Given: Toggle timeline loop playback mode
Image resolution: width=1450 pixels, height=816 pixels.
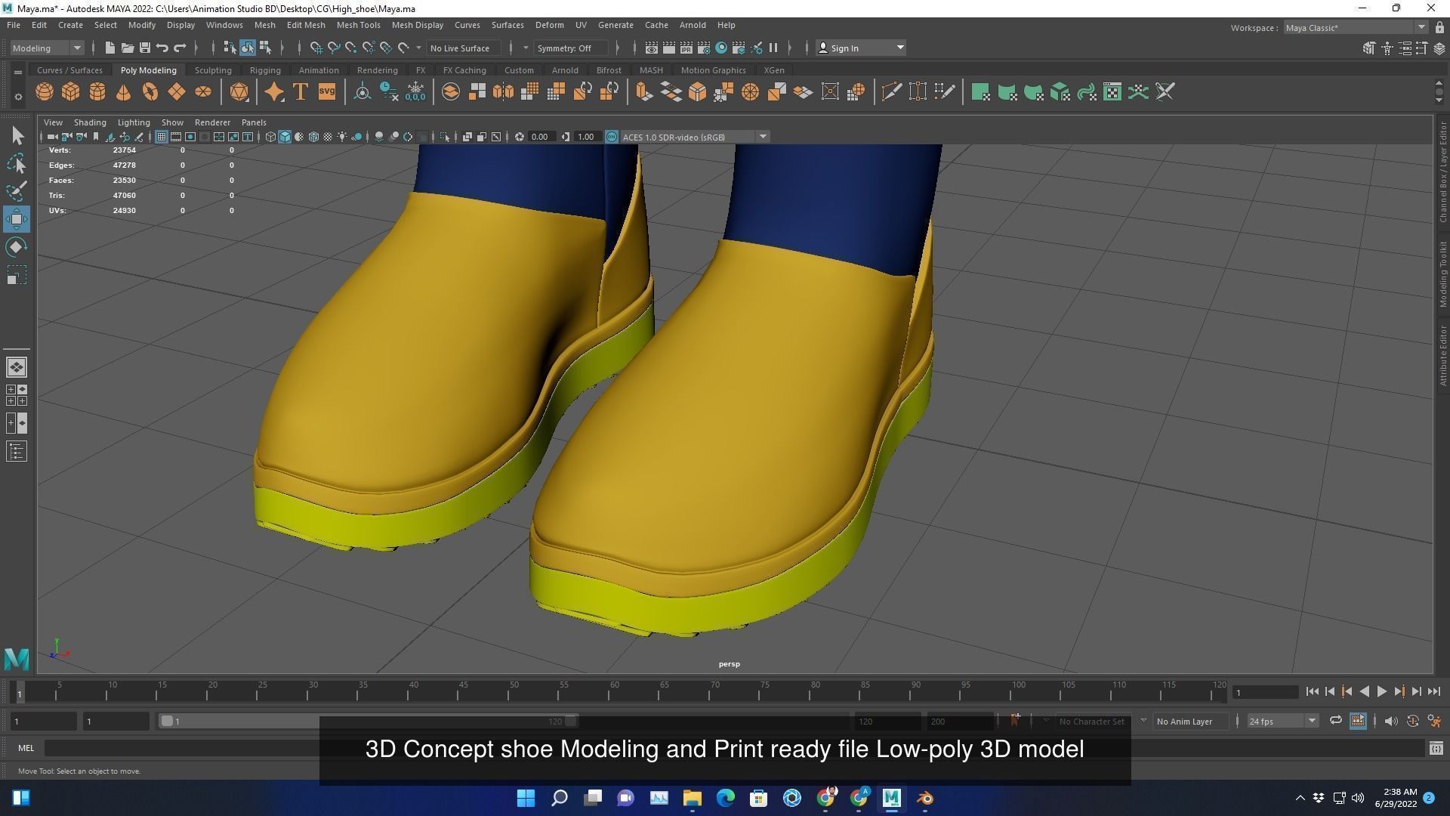Looking at the screenshot, I should click(1335, 721).
